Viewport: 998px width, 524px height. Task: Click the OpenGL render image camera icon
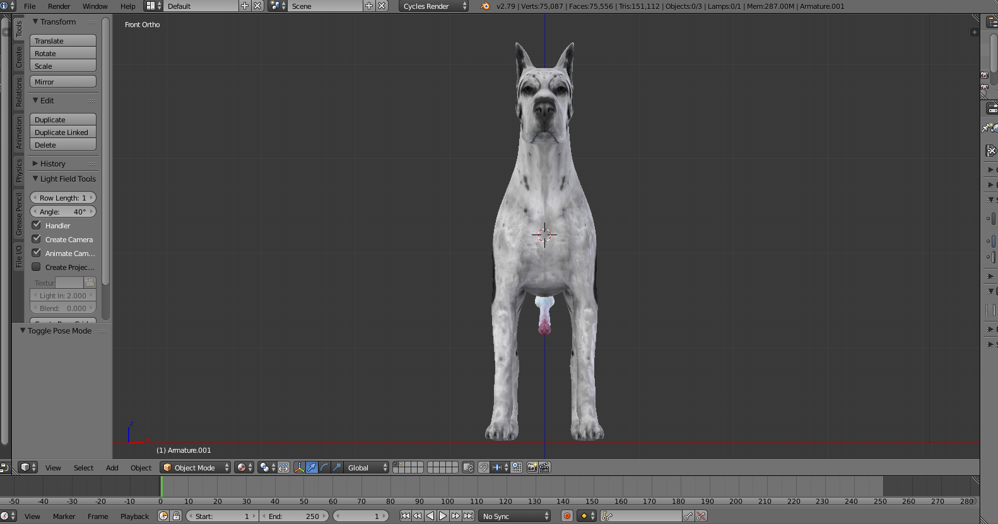point(532,467)
